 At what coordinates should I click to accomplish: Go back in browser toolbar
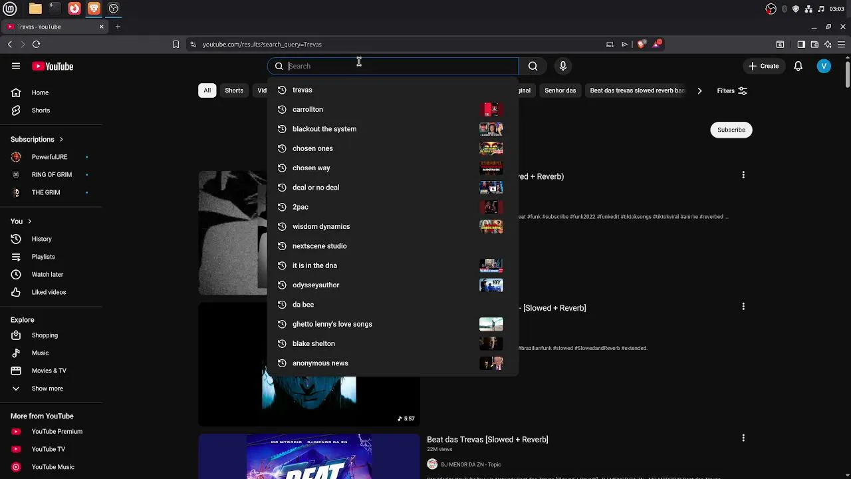click(10, 44)
